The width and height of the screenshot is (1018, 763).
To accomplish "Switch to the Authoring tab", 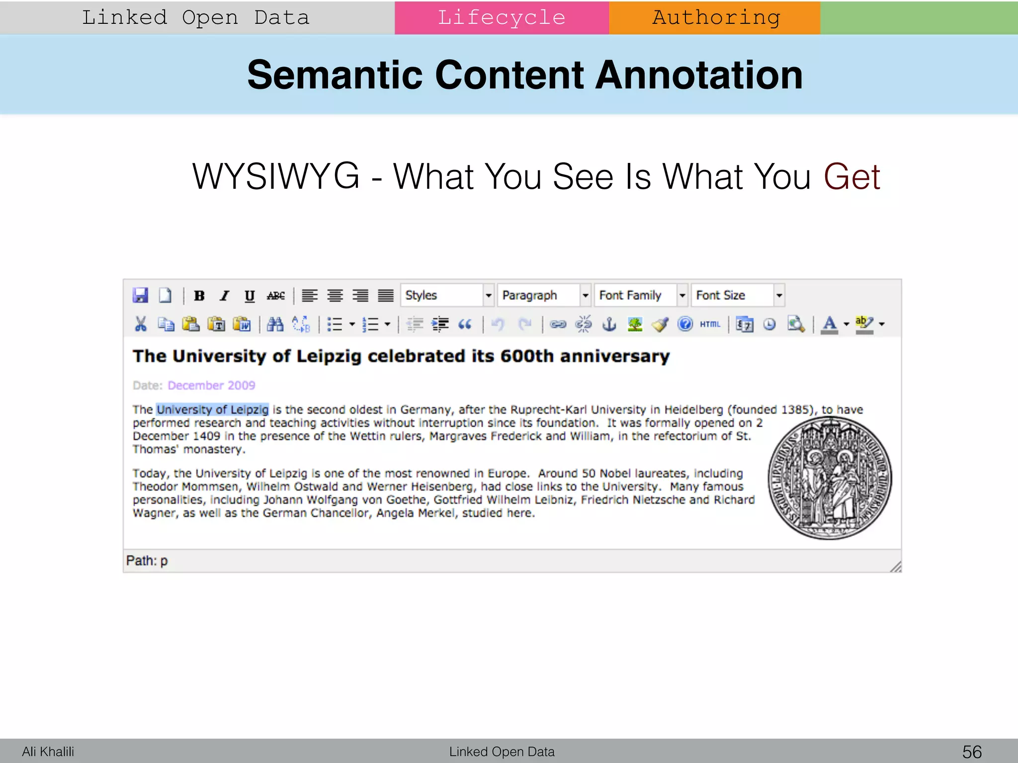I will pos(715,17).
